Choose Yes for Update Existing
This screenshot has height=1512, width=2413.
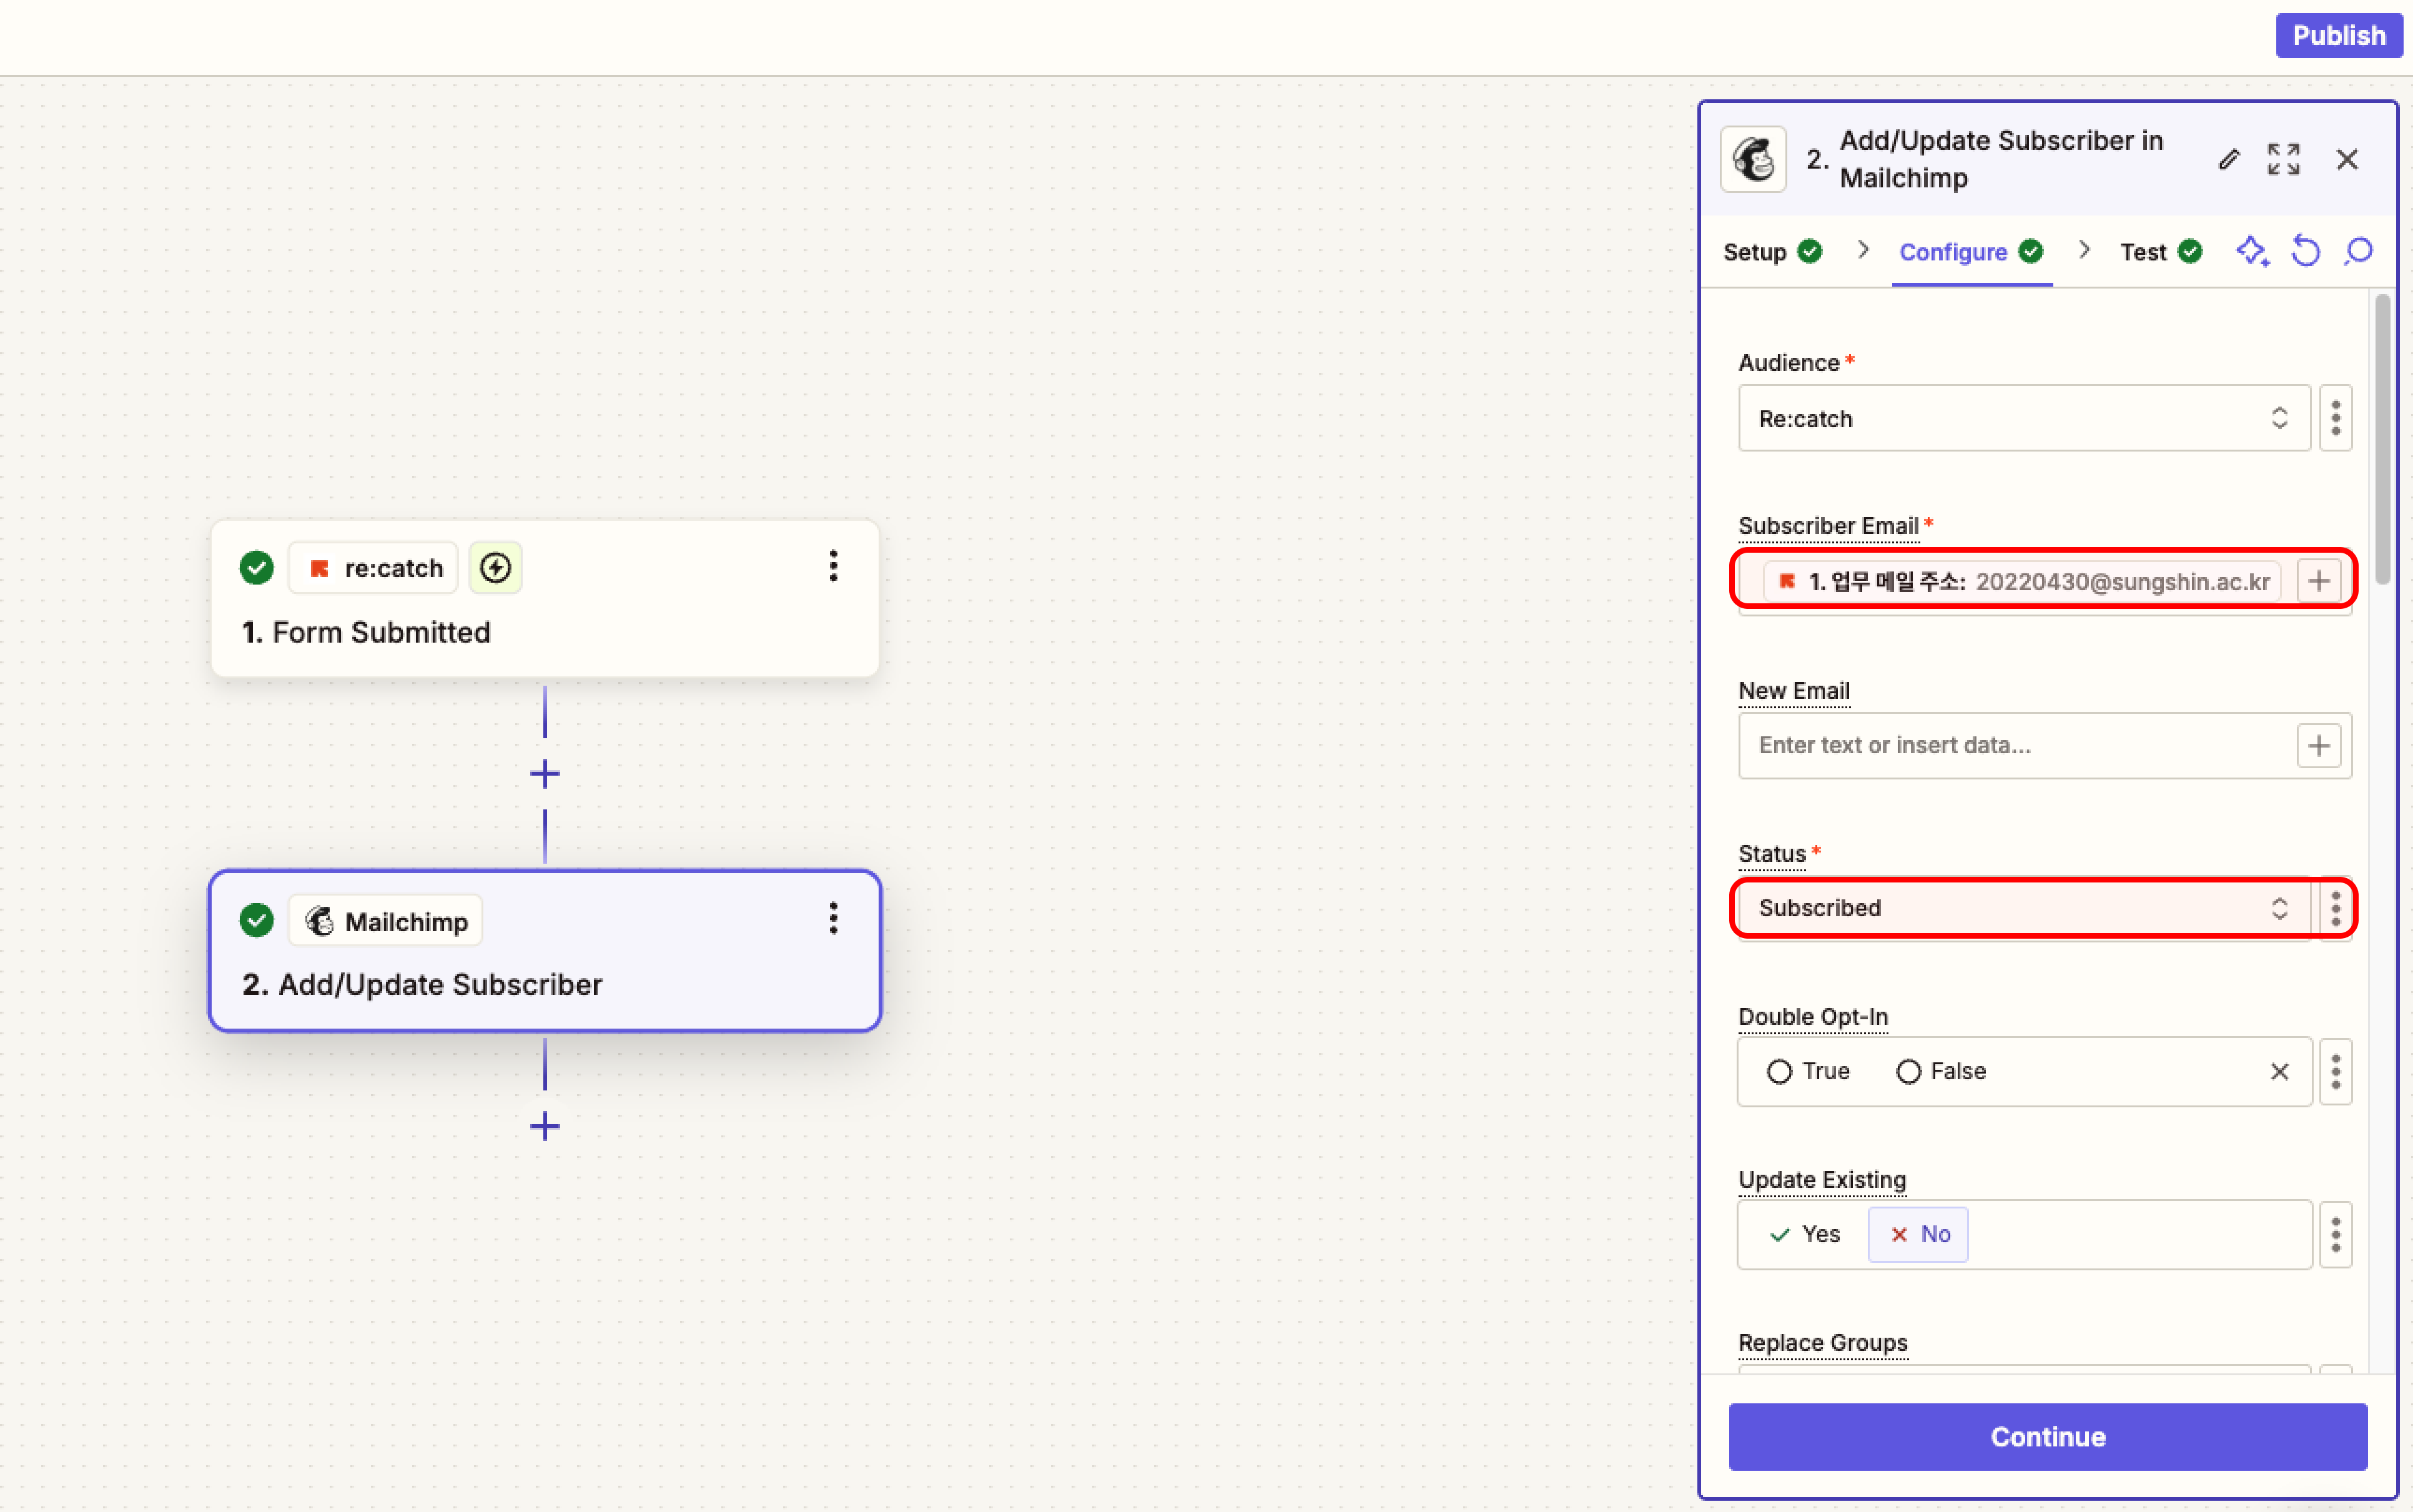tap(1804, 1234)
